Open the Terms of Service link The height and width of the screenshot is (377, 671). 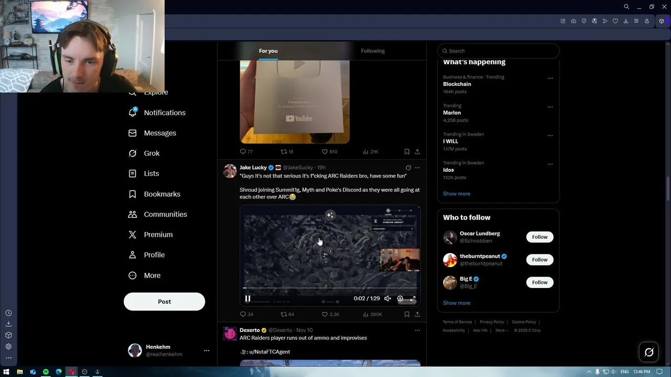click(x=457, y=322)
